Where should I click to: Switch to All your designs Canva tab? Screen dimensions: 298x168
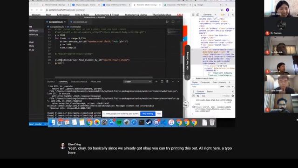click(86, 5)
